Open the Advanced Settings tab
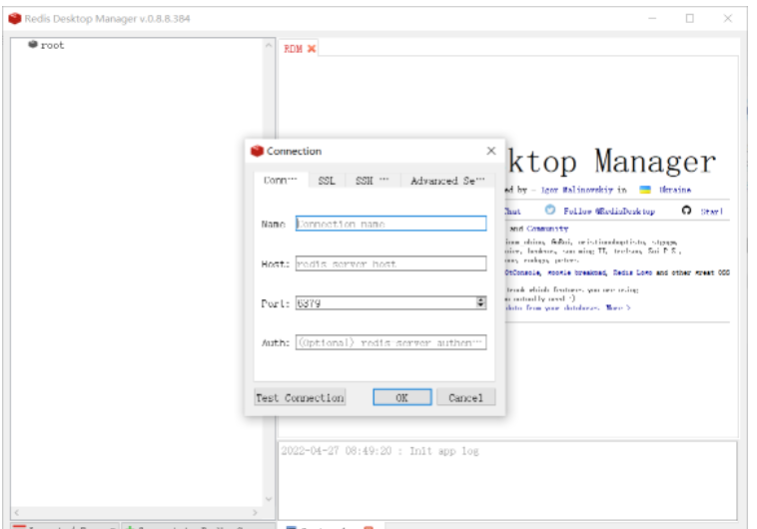This screenshot has width=757, height=529. coord(447,181)
